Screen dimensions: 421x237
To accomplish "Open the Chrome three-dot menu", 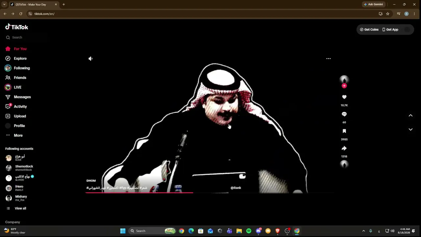I will click(x=414, y=14).
